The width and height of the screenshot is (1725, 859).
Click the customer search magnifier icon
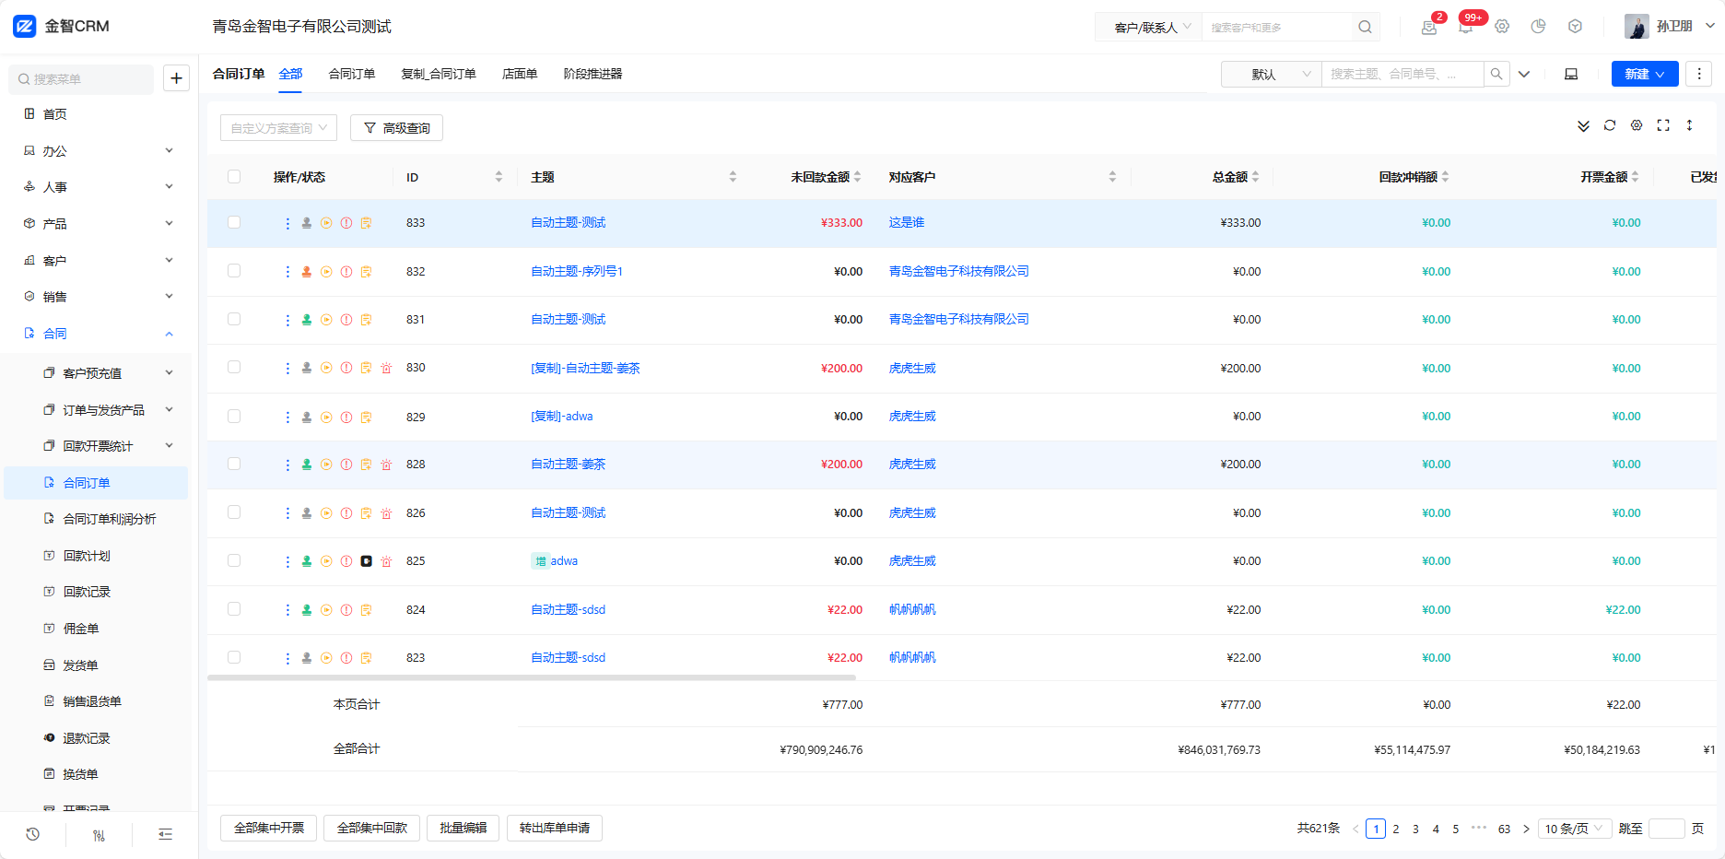point(1365,27)
